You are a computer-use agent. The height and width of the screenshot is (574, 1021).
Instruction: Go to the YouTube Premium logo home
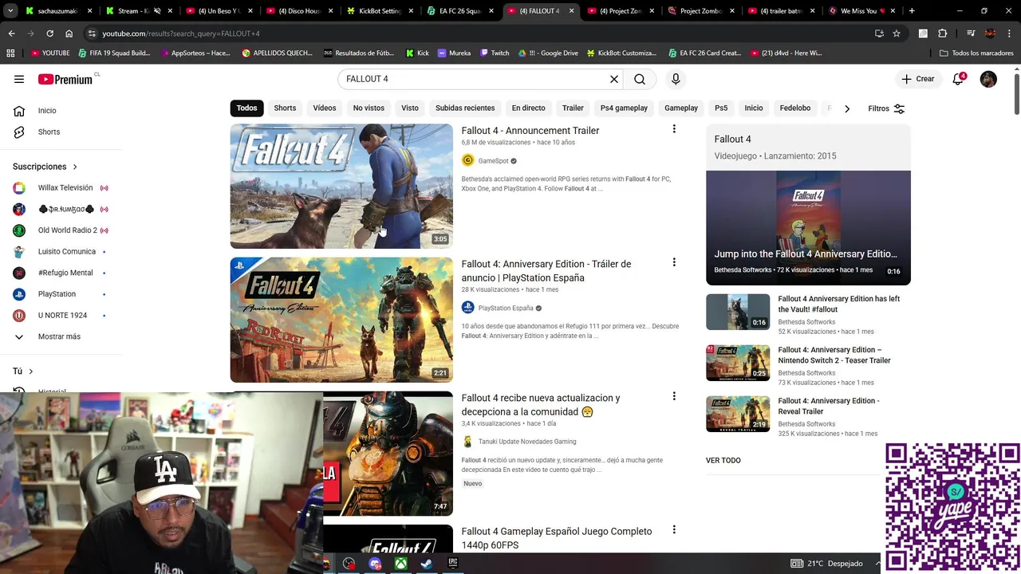65,79
